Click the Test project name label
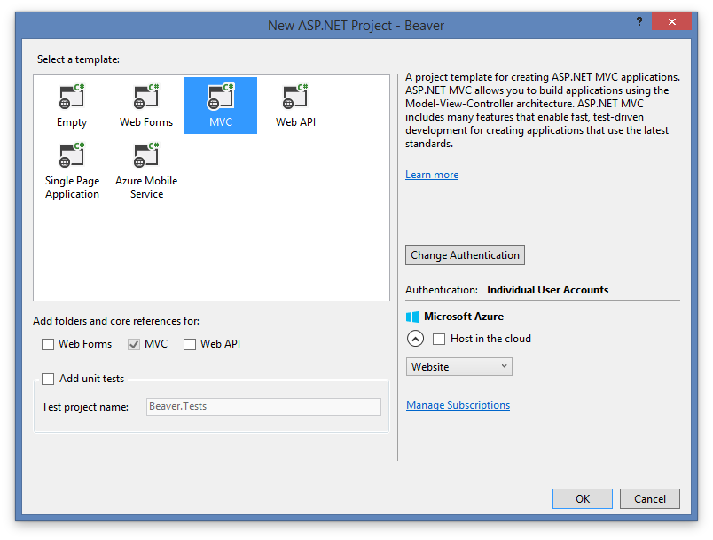 click(x=85, y=407)
